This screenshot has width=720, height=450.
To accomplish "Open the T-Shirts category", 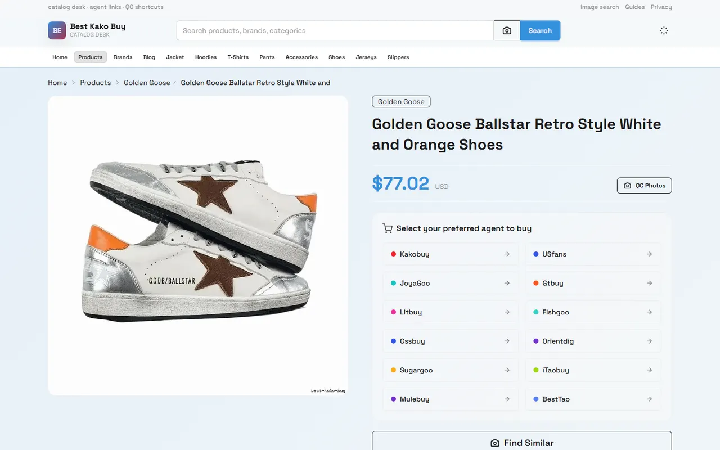I will click(238, 57).
